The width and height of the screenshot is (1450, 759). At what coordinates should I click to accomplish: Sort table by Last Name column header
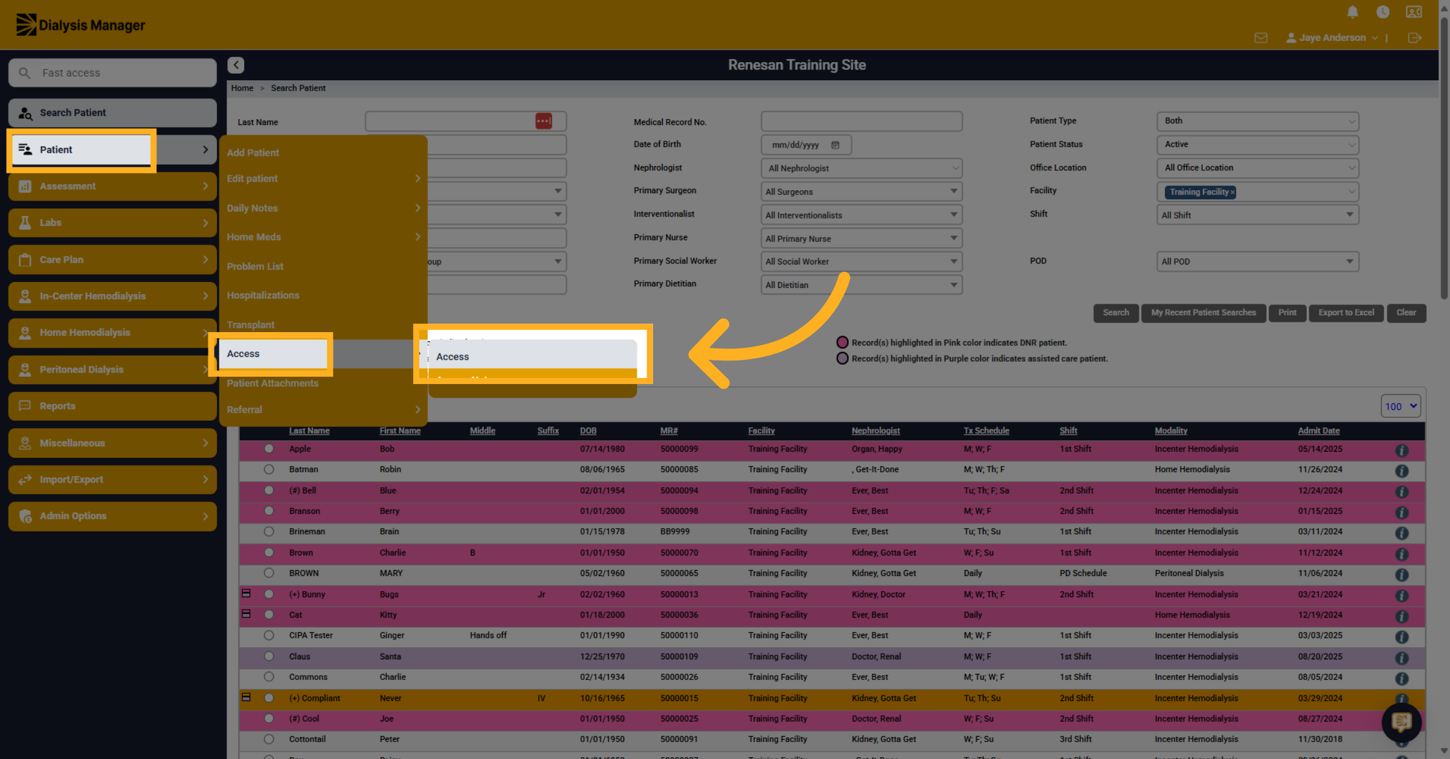[309, 431]
